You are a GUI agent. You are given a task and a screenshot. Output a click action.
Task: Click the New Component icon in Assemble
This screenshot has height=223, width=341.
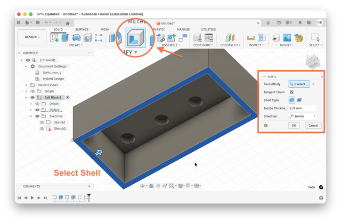pyautogui.click(x=172, y=38)
